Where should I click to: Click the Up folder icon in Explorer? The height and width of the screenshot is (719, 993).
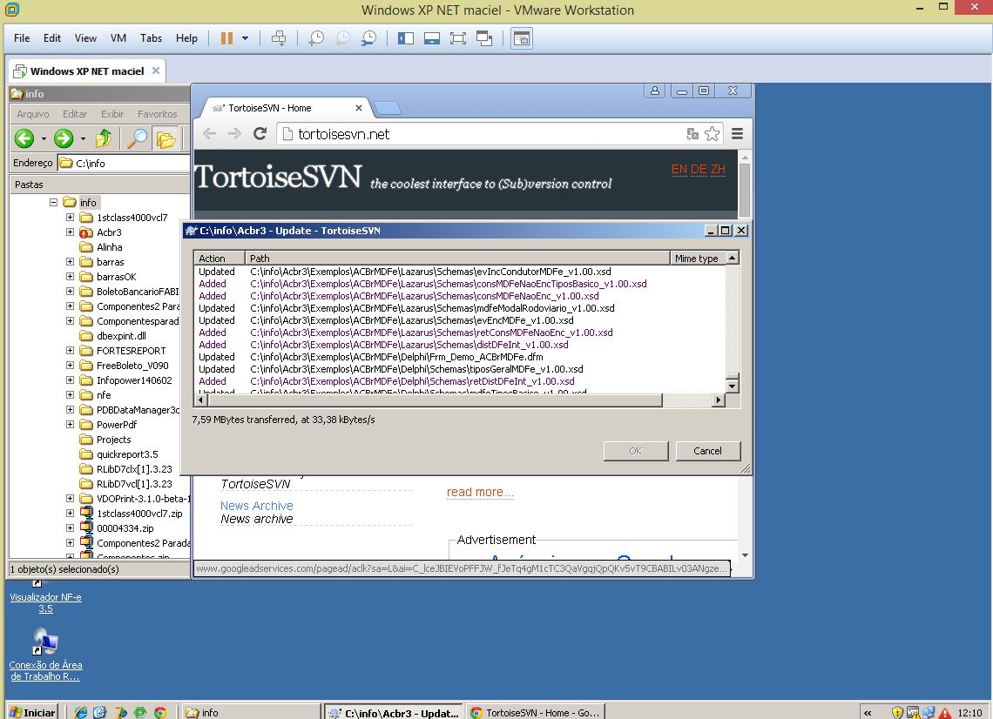point(104,138)
